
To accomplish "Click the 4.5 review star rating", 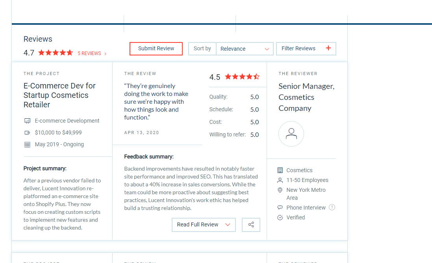I will coord(242,77).
